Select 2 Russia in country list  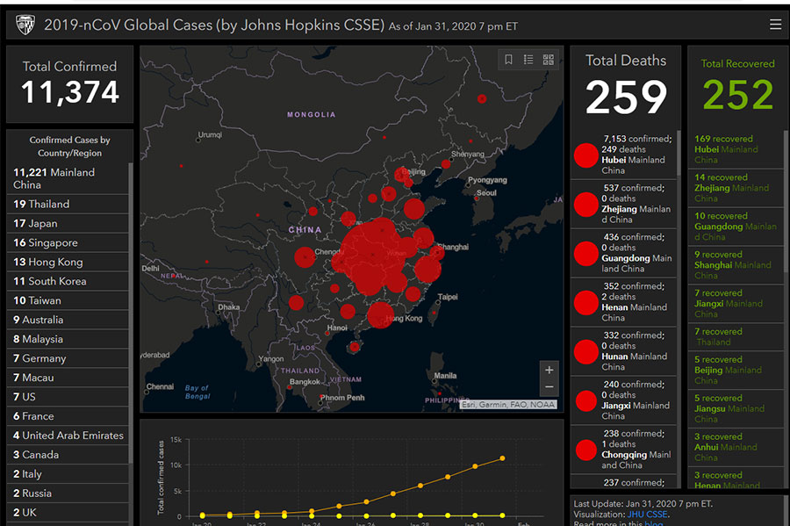coord(68,494)
